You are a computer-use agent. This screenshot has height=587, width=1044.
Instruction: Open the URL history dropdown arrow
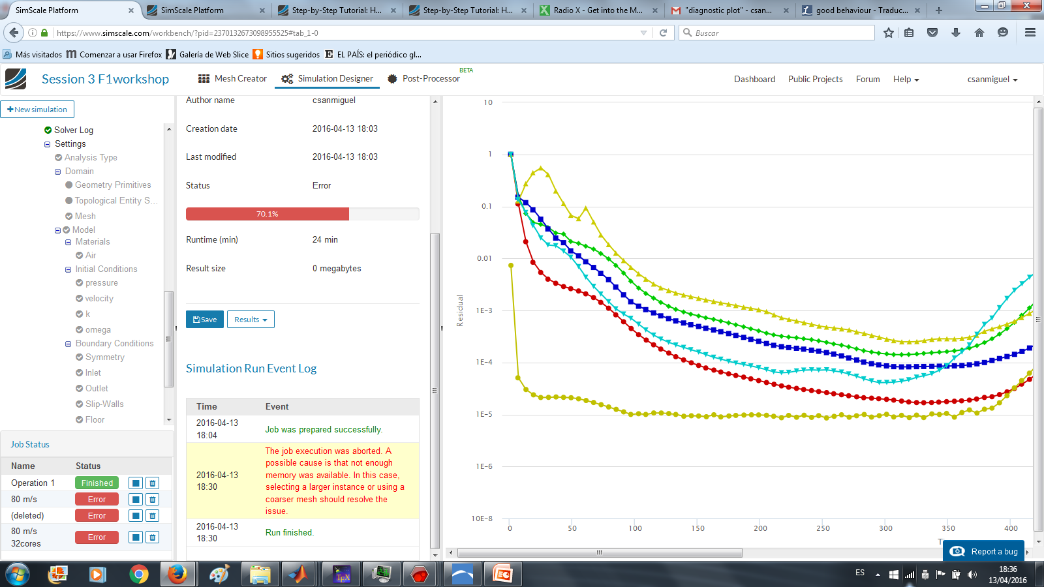643,33
